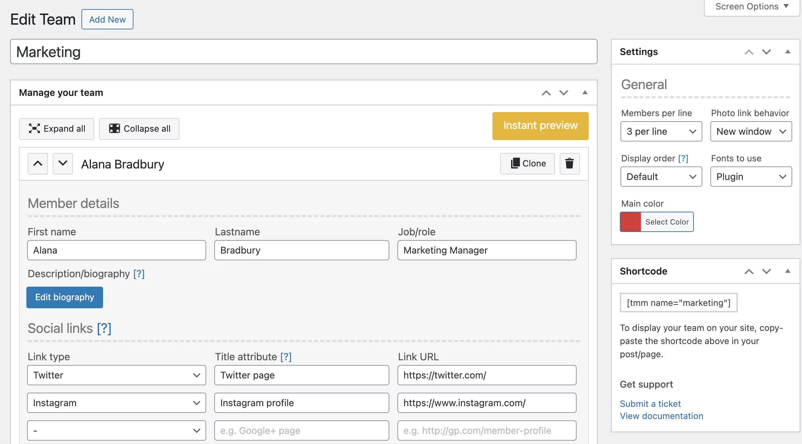The height and width of the screenshot is (444, 802).
Task: Click the Social links help link
Action: 104,329
